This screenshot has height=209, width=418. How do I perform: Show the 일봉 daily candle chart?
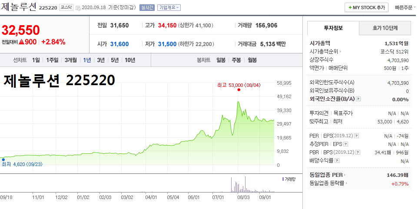click(221, 60)
